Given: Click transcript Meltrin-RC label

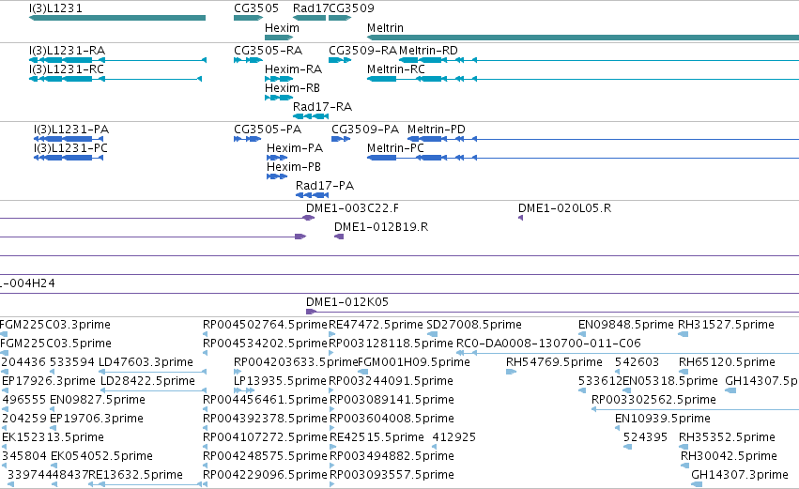Looking at the screenshot, I should point(396,69).
